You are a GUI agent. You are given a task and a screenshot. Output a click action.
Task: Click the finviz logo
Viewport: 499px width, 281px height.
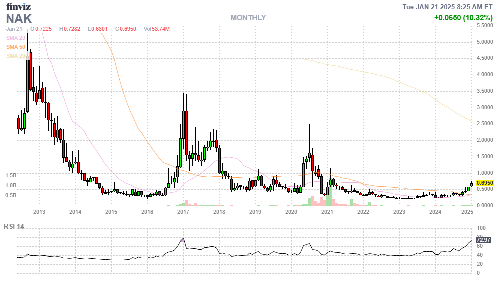point(17,7)
